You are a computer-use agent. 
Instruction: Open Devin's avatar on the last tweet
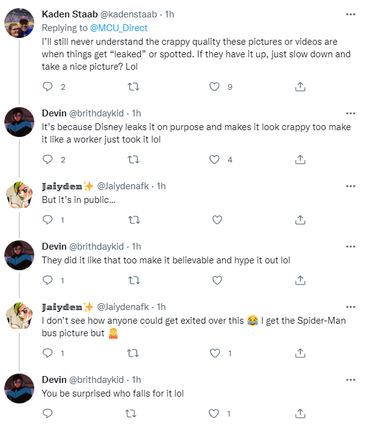[x=19, y=389]
